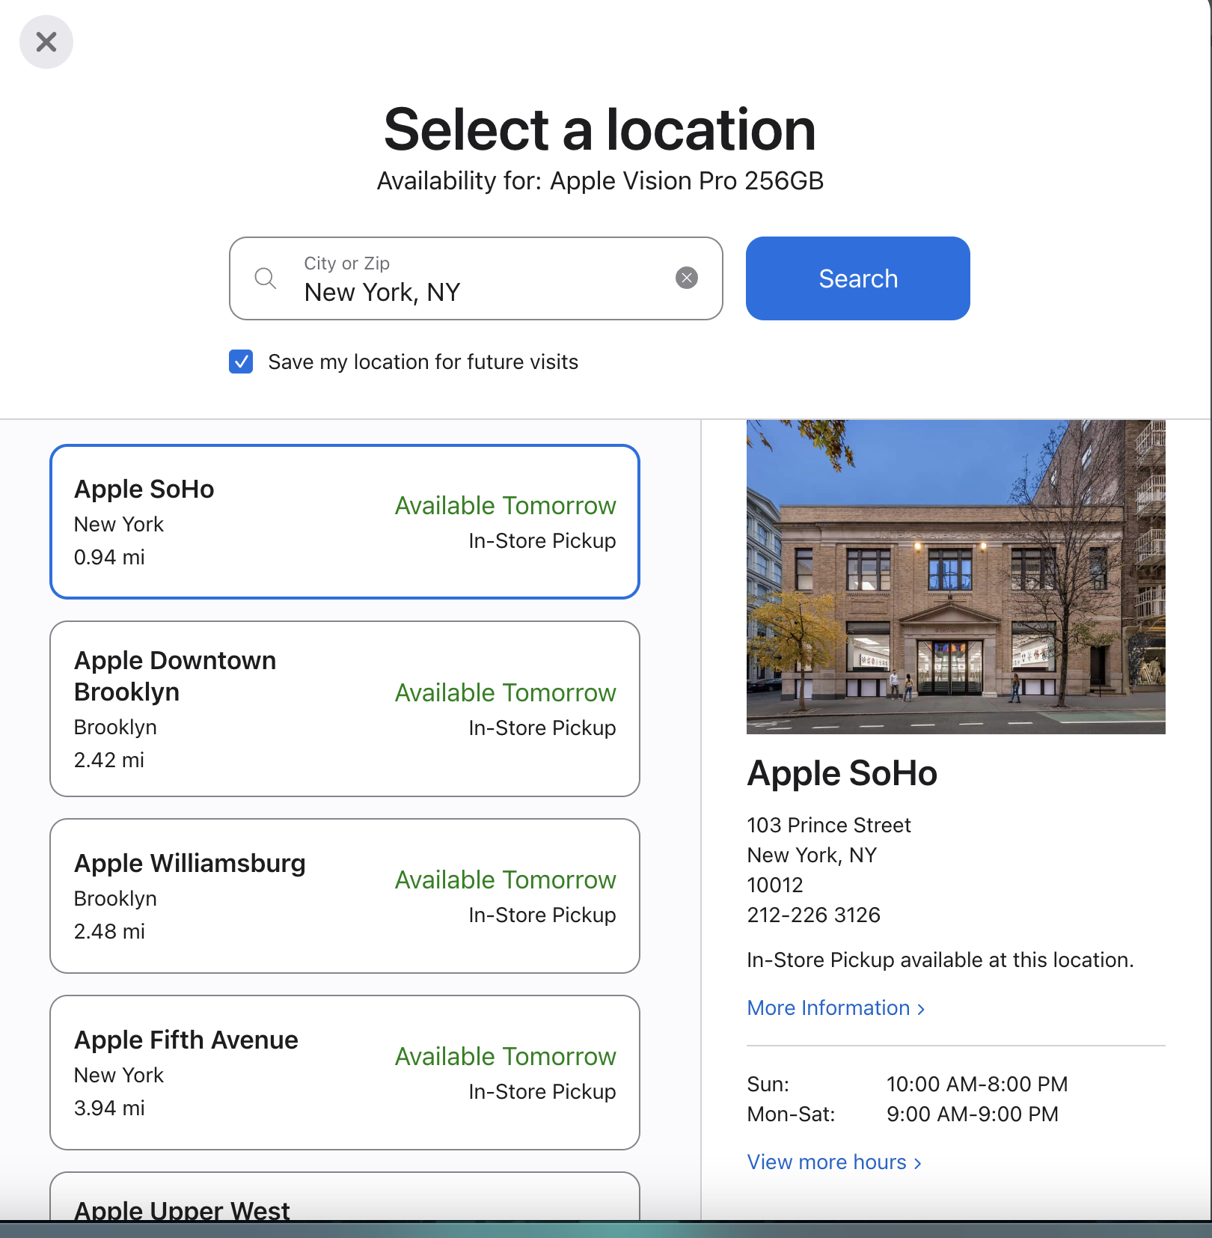Click the Apple SoHo storefront photo
Viewport: 1212px width, 1238px height.
pyautogui.click(x=956, y=577)
